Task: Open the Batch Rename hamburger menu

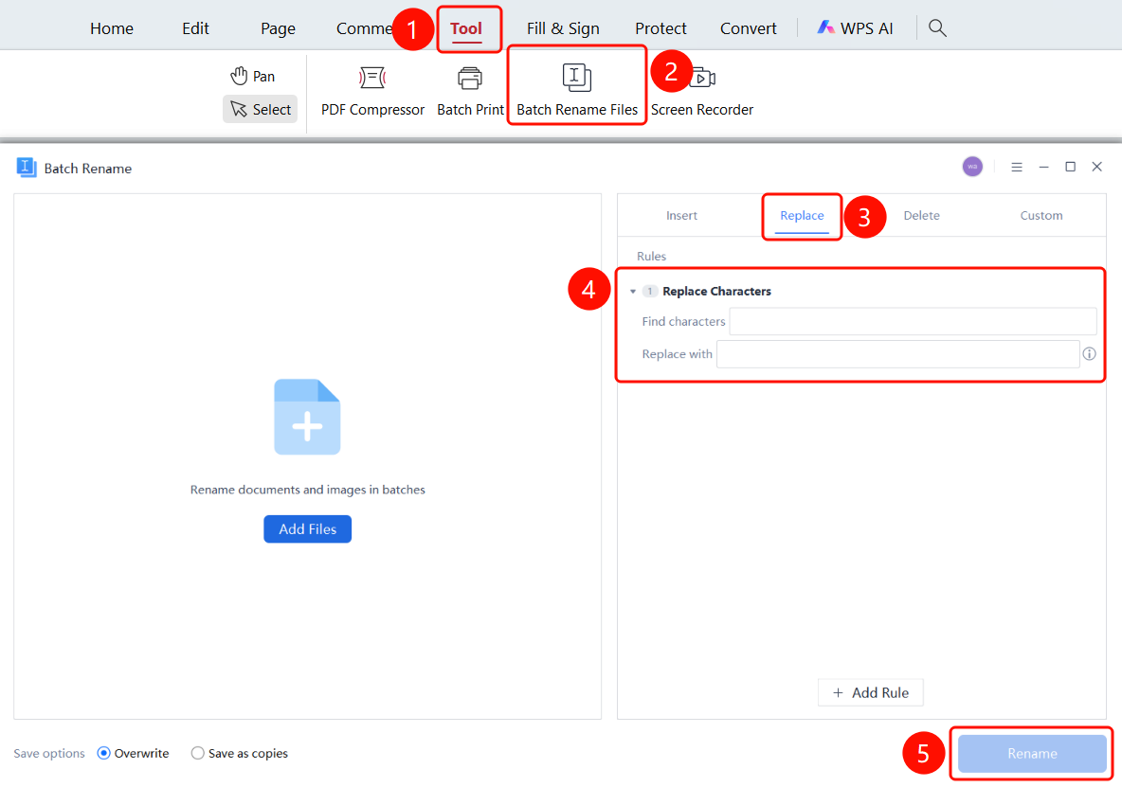Action: point(1016,167)
